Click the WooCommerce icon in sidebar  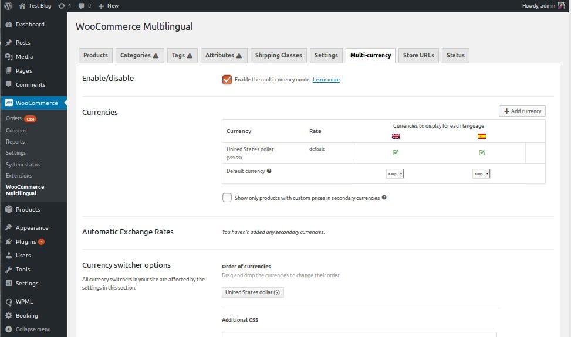(9, 103)
